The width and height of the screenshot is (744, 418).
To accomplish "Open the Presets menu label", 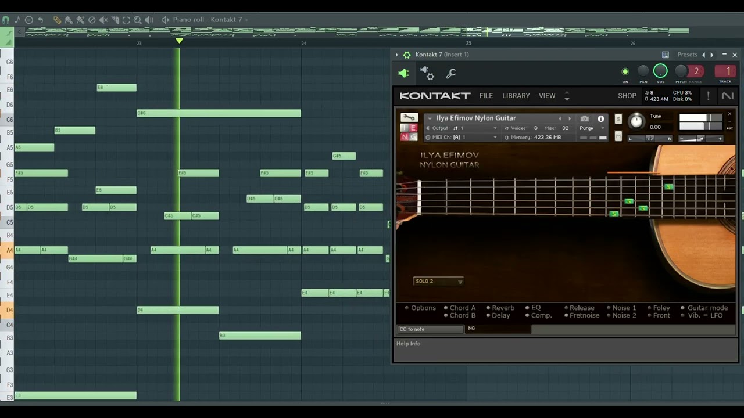I will 687,55.
